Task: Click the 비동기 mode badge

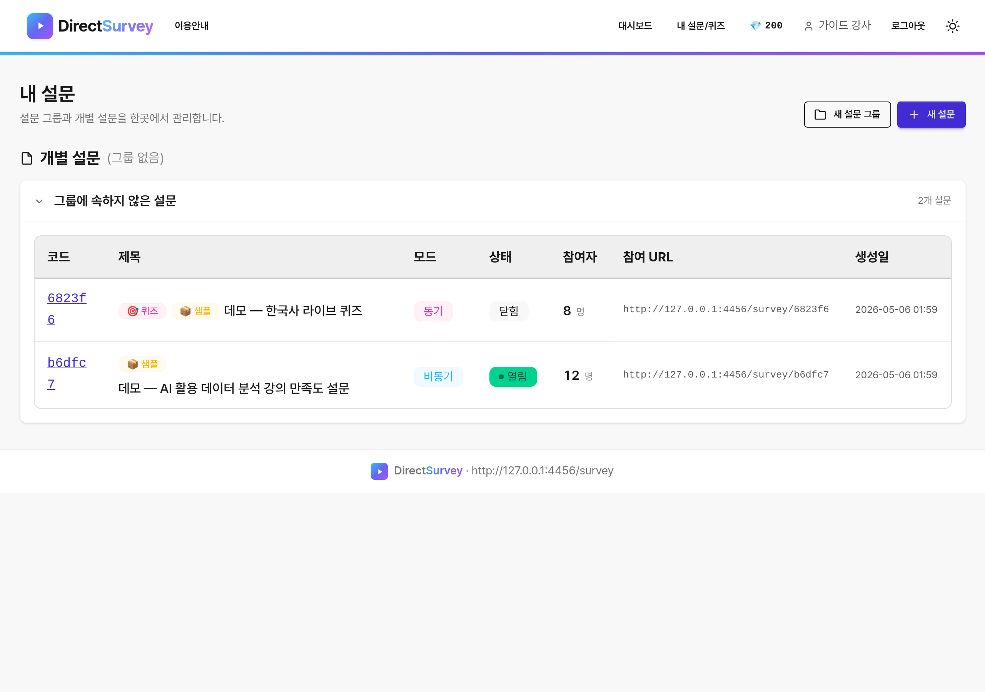Action: [x=439, y=376]
